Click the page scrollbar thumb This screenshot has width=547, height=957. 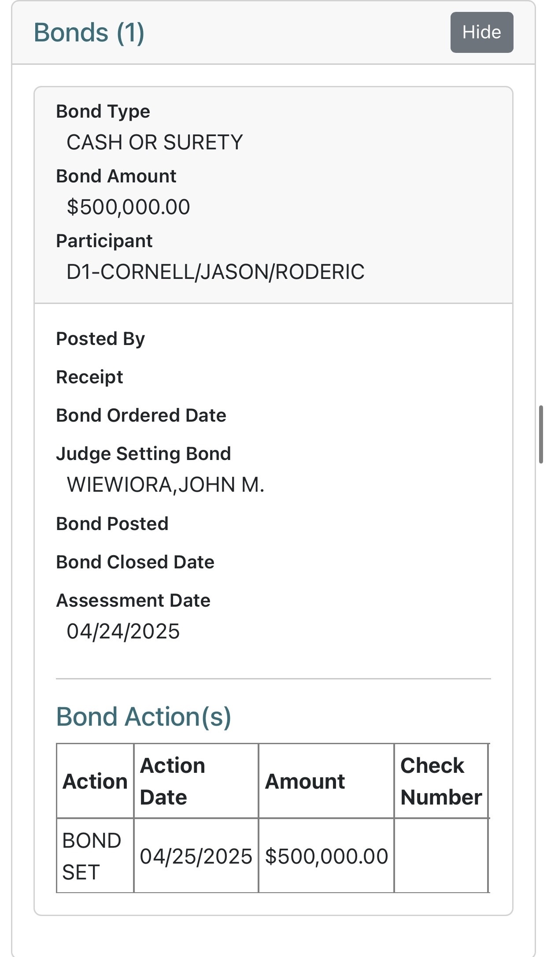click(541, 434)
